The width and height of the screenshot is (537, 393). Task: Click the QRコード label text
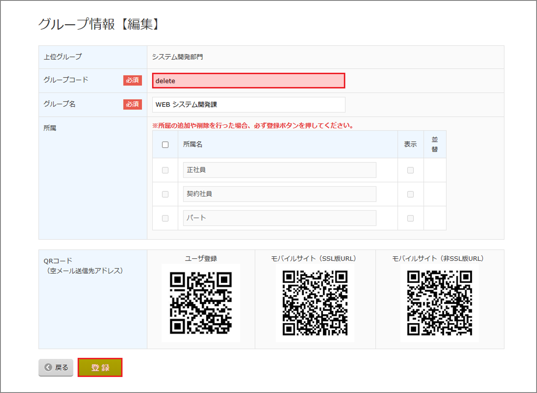pos(58,261)
